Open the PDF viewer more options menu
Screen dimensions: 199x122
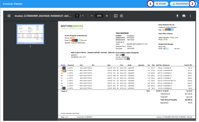tap(190, 16)
